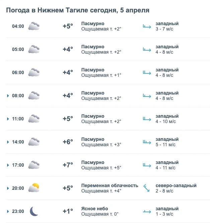The width and height of the screenshot is (210, 223).
Task: Toggle the 23:00 row expand arrow
Action: tap(8, 212)
